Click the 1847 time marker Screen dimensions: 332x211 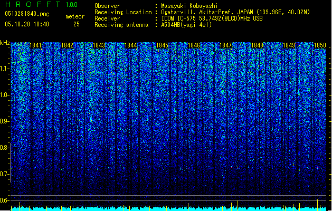coord(226,45)
